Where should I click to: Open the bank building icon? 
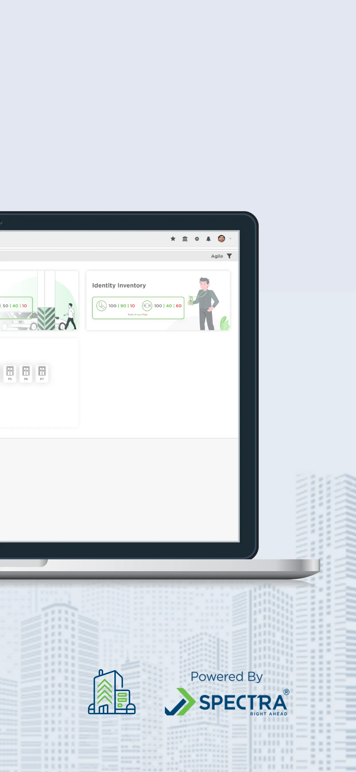tap(185, 239)
